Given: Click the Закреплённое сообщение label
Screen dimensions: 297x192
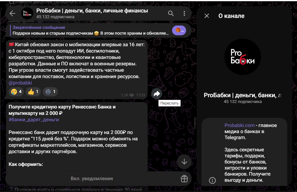Looking at the screenshot, I should click(x=39, y=27).
